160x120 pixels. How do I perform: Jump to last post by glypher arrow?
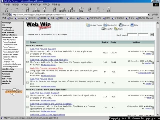pos(153,63)
